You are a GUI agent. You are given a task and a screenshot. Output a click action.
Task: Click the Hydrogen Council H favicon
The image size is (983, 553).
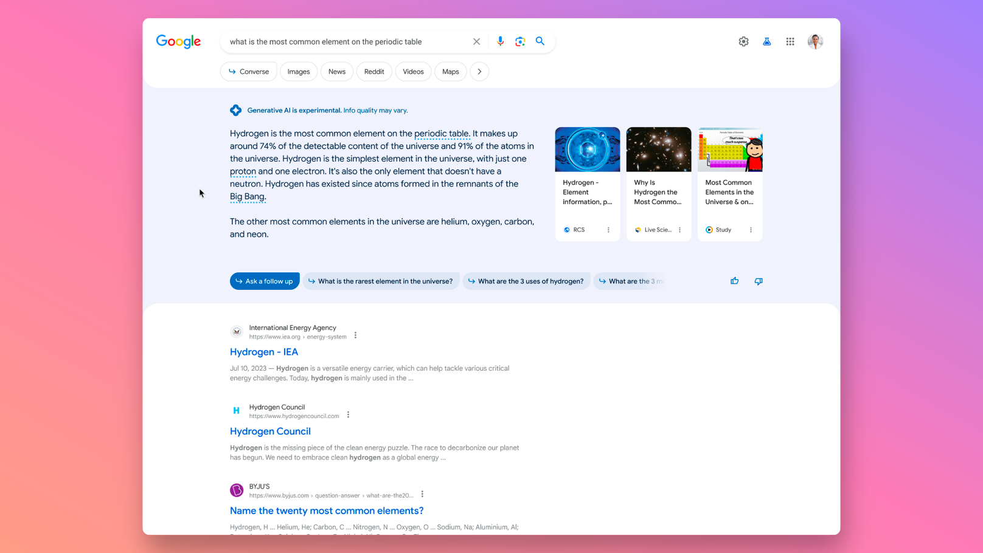[x=237, y=411]
